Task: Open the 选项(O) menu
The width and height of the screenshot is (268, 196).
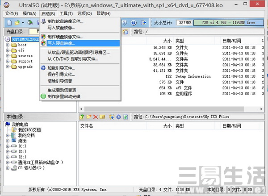Action: (x=84, y=13)
